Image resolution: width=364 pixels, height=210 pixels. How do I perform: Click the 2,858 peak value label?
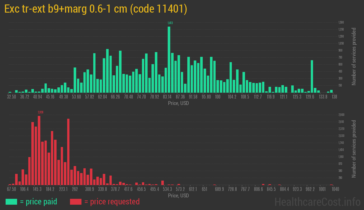tap(41, 112)
